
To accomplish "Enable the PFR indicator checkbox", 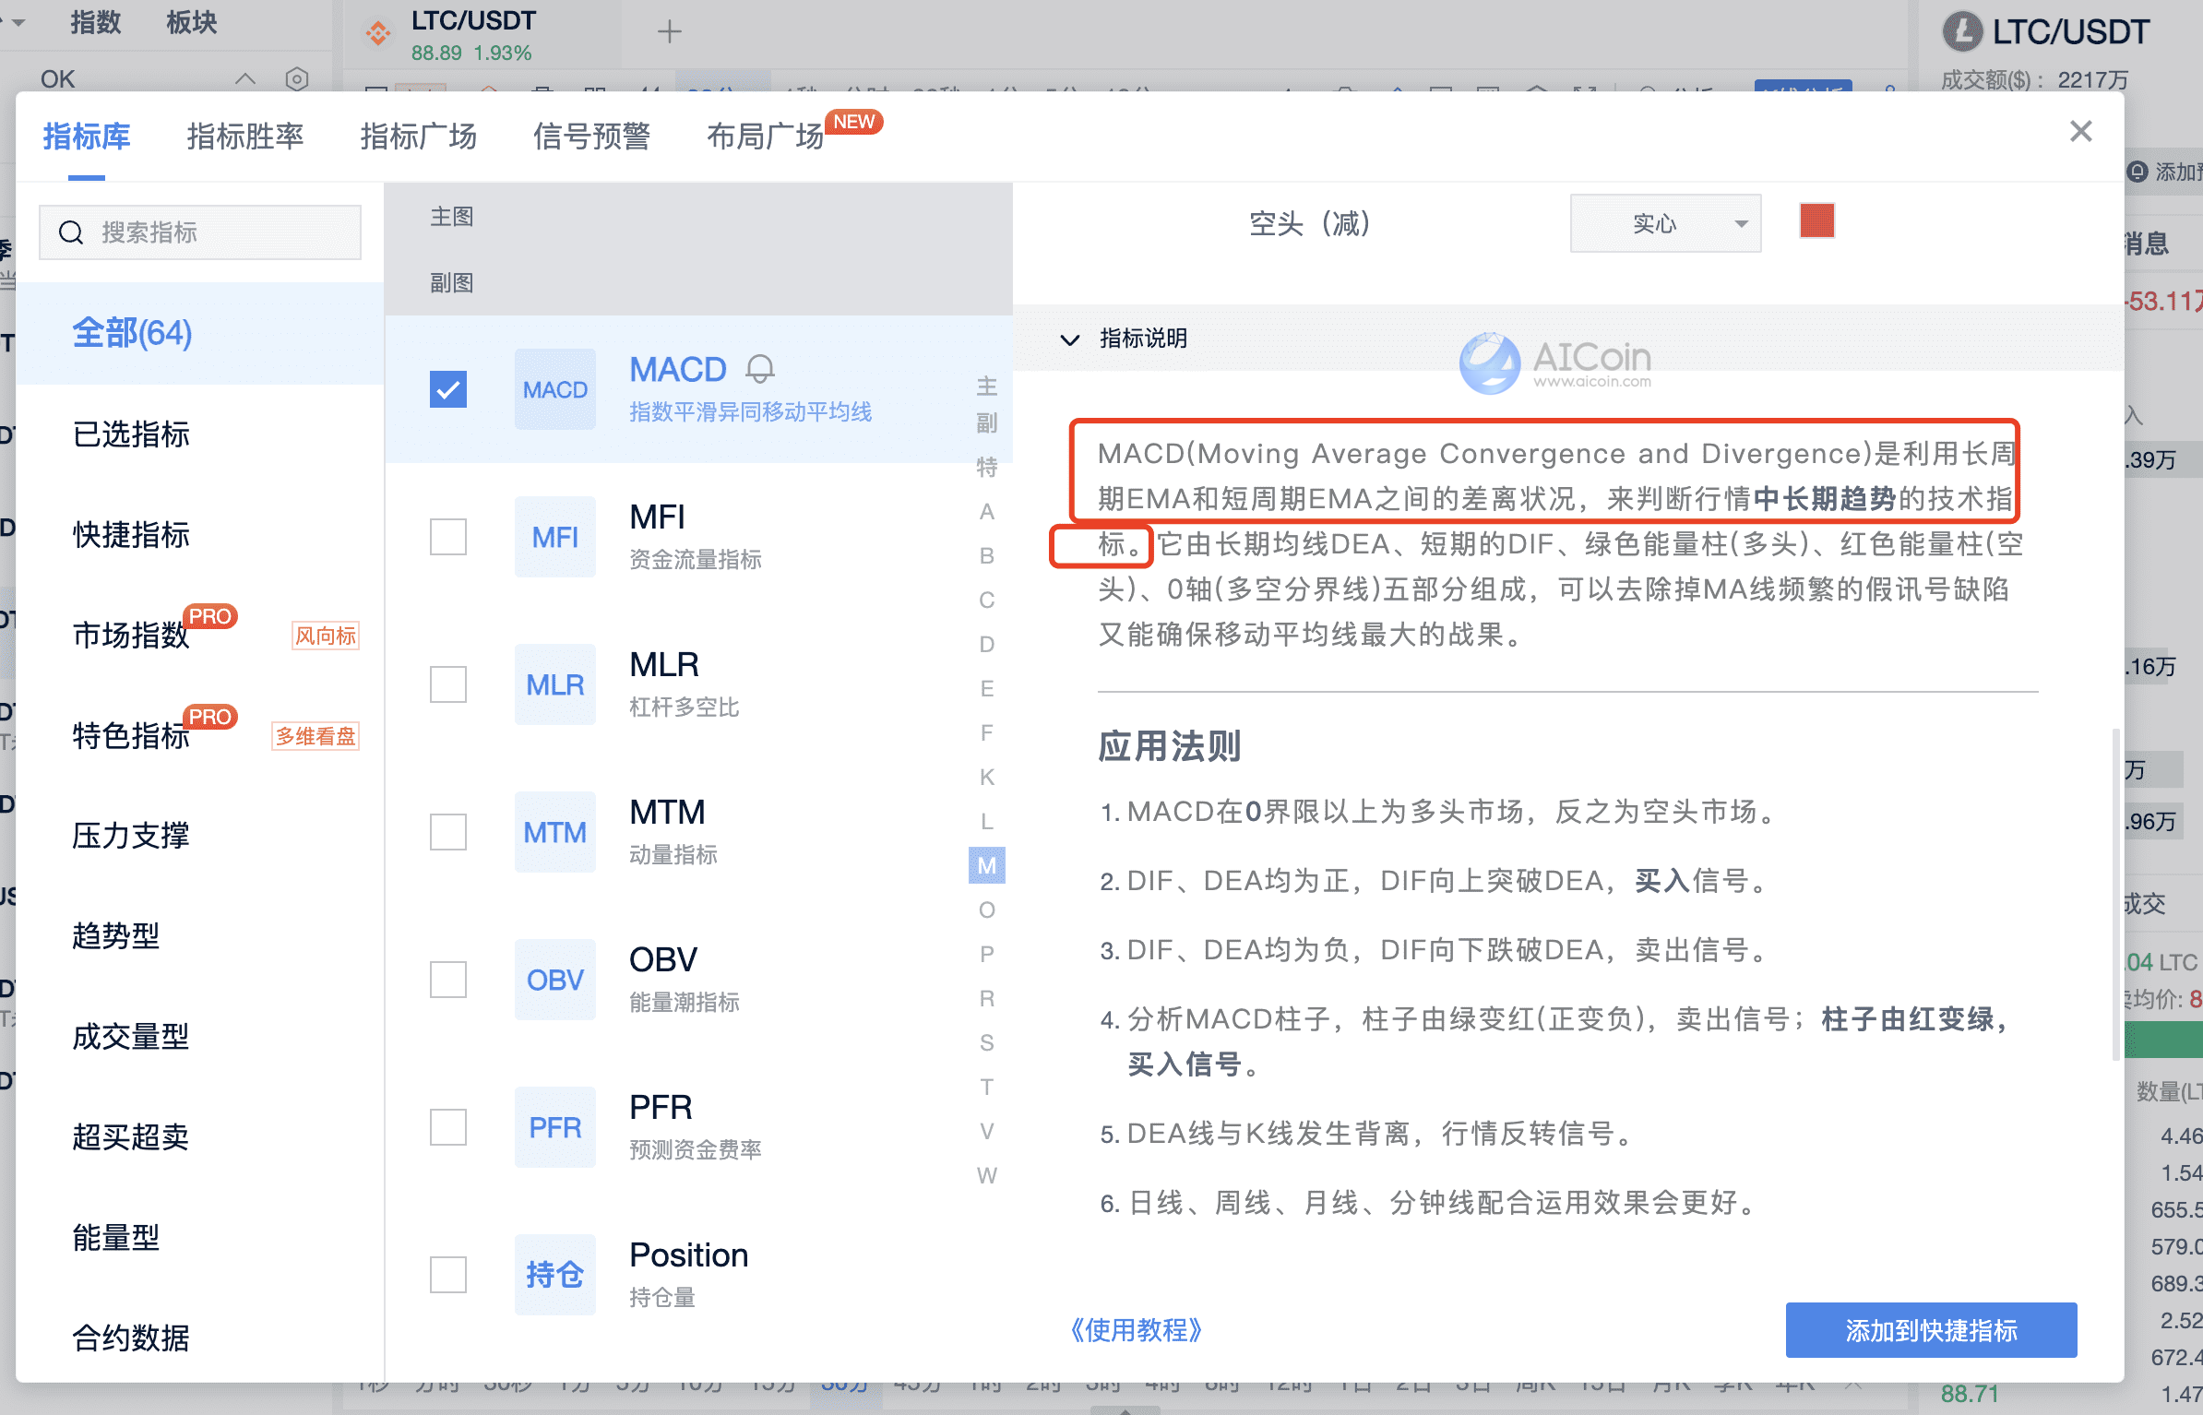I will coord(448,1127).
